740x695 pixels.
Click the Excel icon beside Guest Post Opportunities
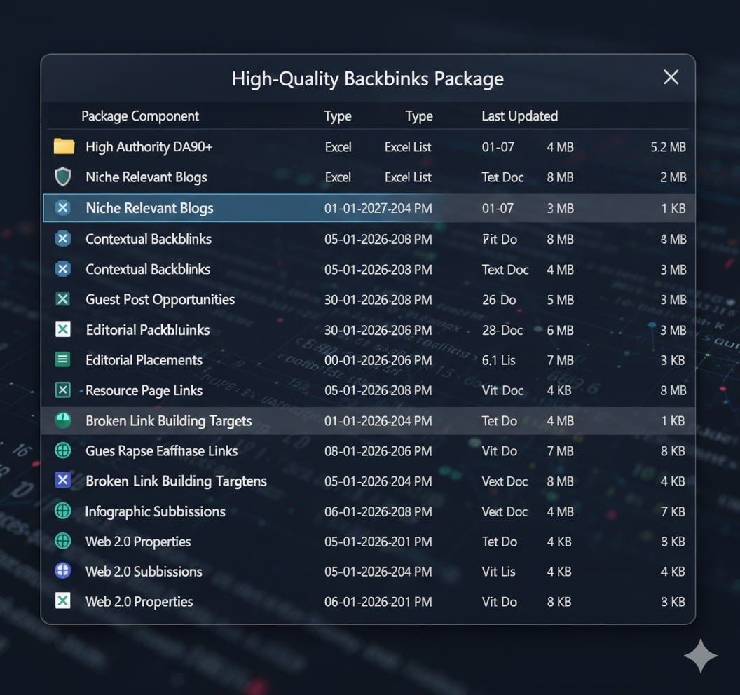point(63,299)
